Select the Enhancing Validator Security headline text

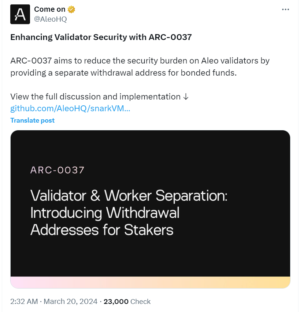coord(101,37)
